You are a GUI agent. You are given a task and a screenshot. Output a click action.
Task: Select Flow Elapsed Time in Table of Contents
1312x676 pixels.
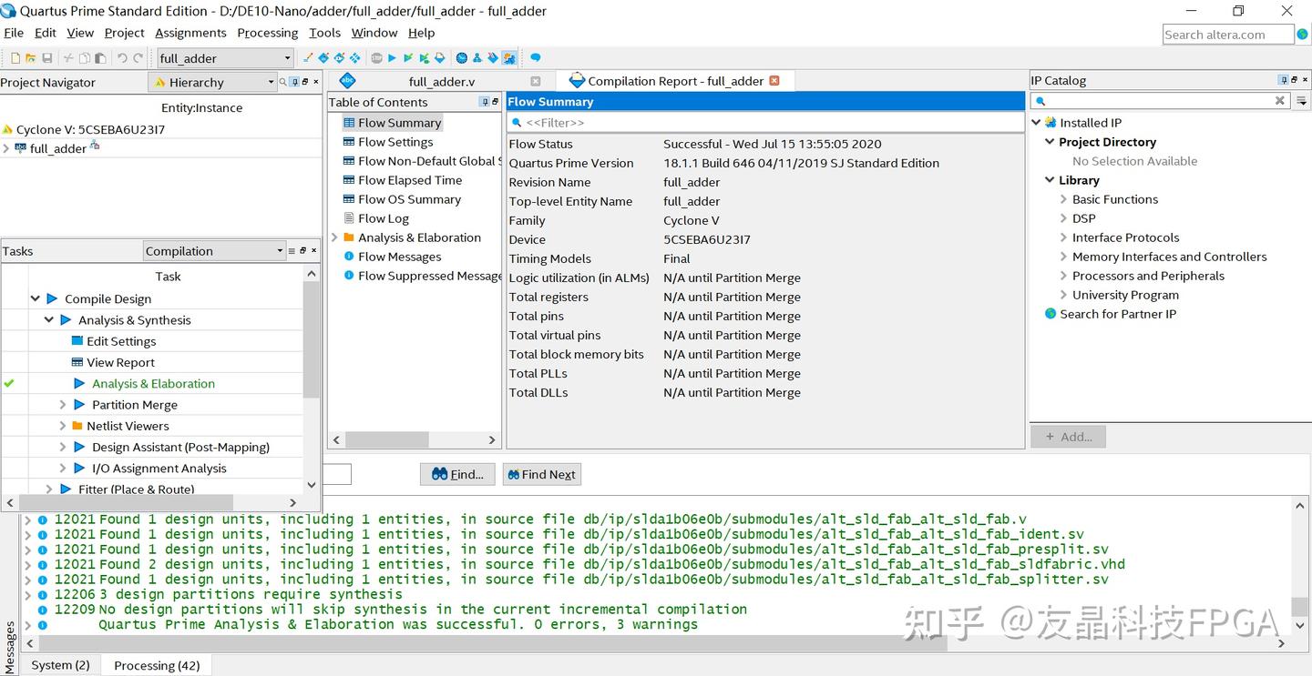pos(410,180)
